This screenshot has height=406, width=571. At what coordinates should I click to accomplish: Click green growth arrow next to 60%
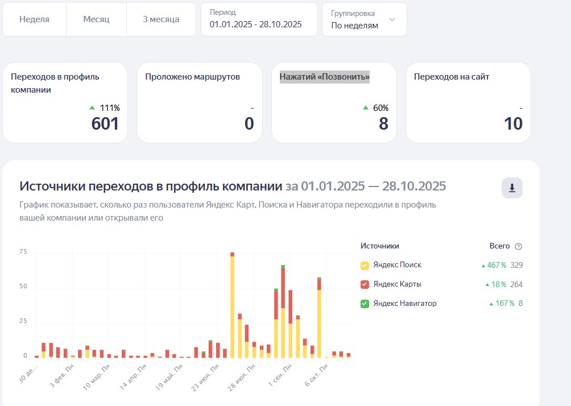365,107
